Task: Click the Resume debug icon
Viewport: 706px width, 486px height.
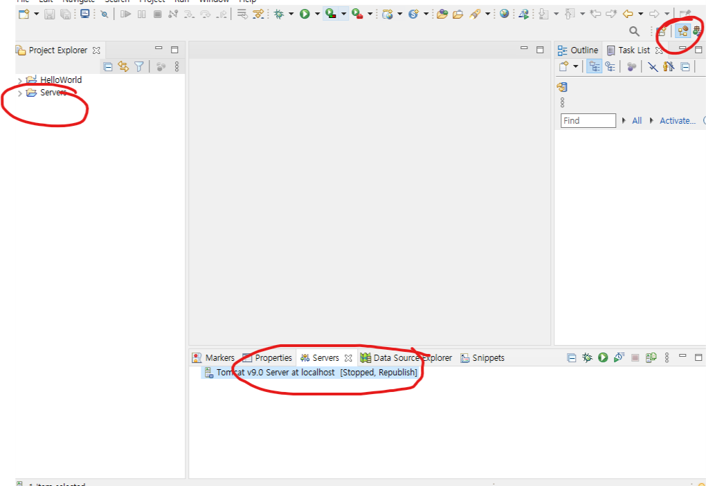Action: point(125,15)
